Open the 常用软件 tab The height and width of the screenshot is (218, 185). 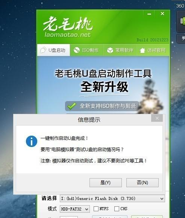tap(120, 50)
